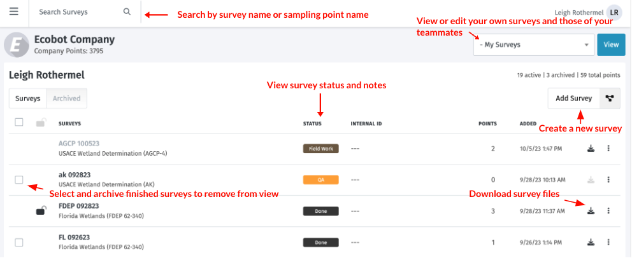The image size is (632, 258).
Task: Download files for FDEP 092823 survey
Action: point(591,211)
